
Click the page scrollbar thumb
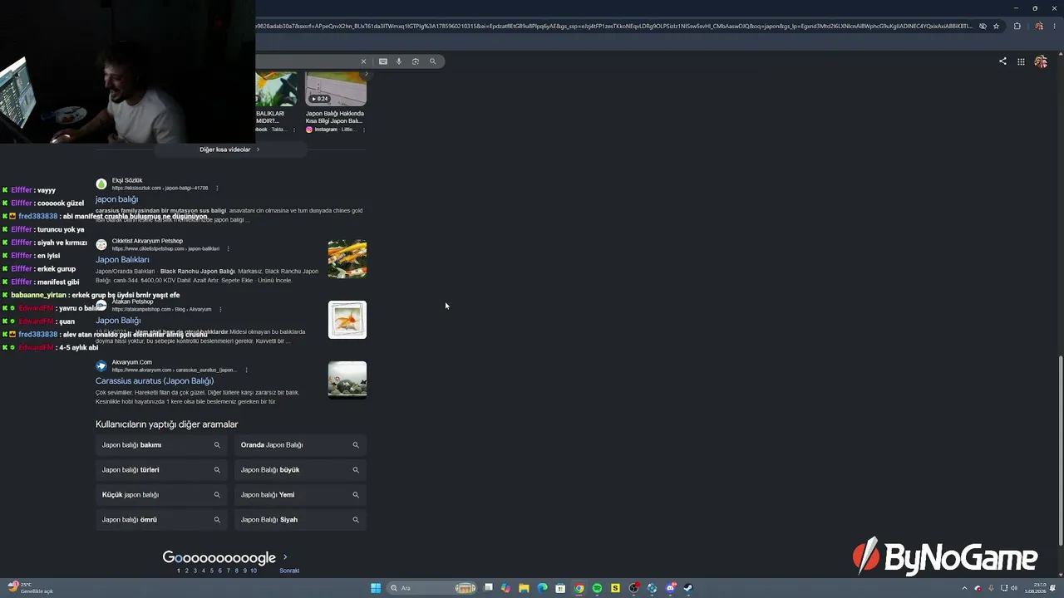1060,451
